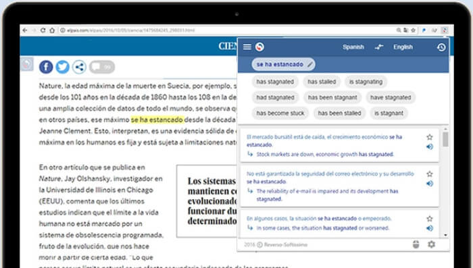Click the Reverso extension icon in browser toolbar
This screenshot has width=473, height=268.
coord(445,30)
